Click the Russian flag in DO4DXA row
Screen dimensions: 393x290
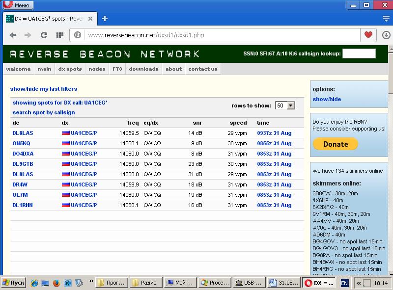coord(66,154)
